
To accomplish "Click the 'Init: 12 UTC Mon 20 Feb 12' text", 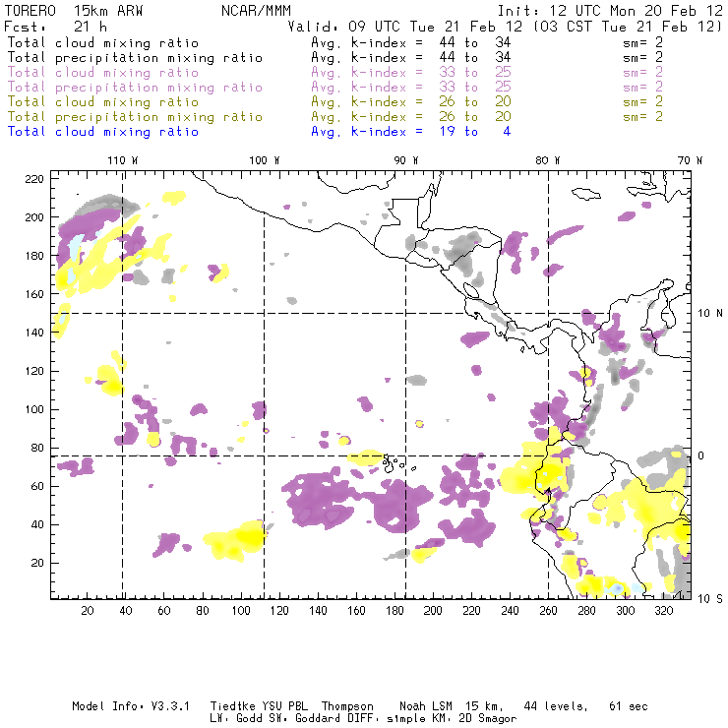I will tap(610, 11).
